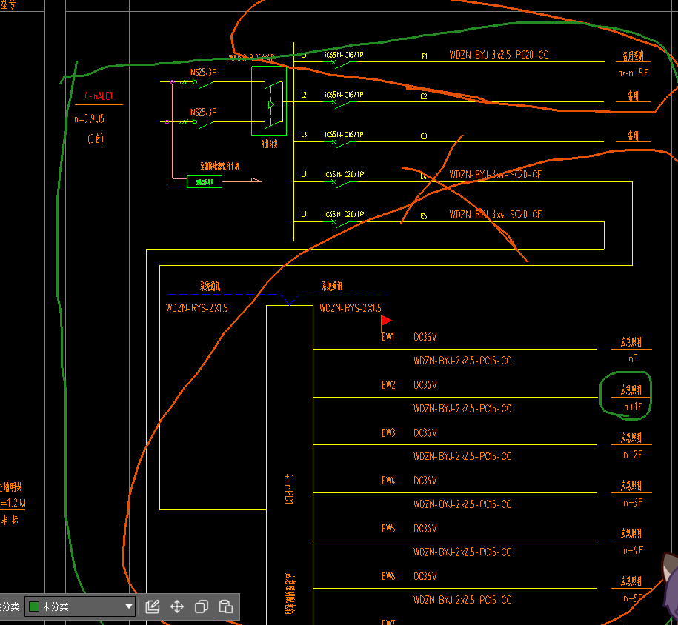Click the n=3.9.15 text
678x625 pixels.
[x=89, y=119]
